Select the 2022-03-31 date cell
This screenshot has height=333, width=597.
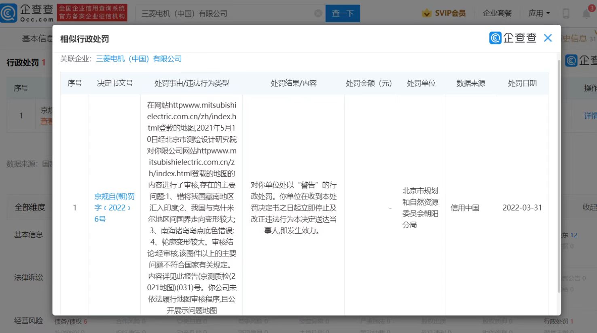[x=522, y=208]
